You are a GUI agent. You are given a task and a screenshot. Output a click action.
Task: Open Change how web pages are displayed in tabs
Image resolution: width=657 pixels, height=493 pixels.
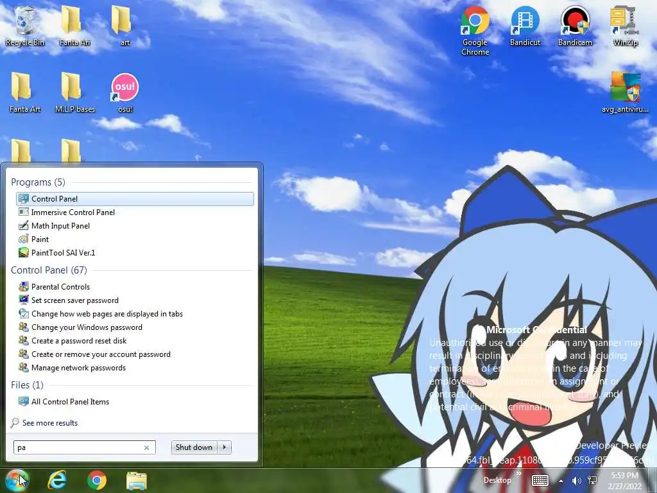point(135,313)
